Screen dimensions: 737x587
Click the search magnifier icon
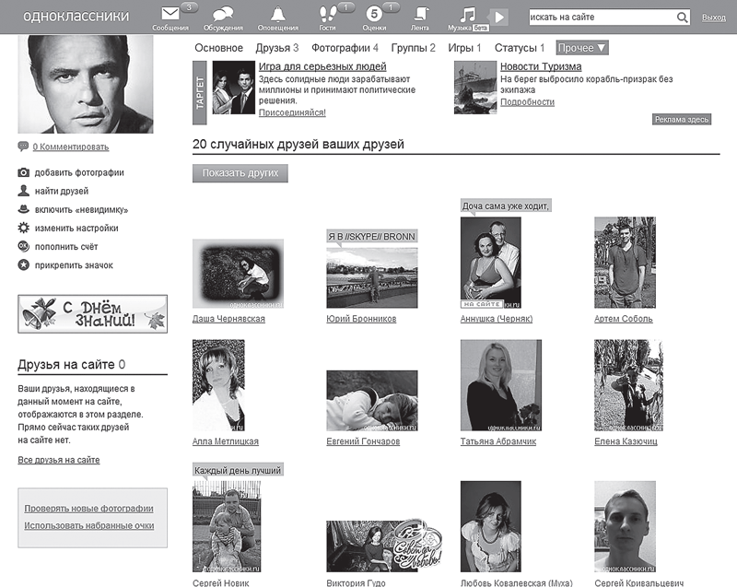[682, 18]
